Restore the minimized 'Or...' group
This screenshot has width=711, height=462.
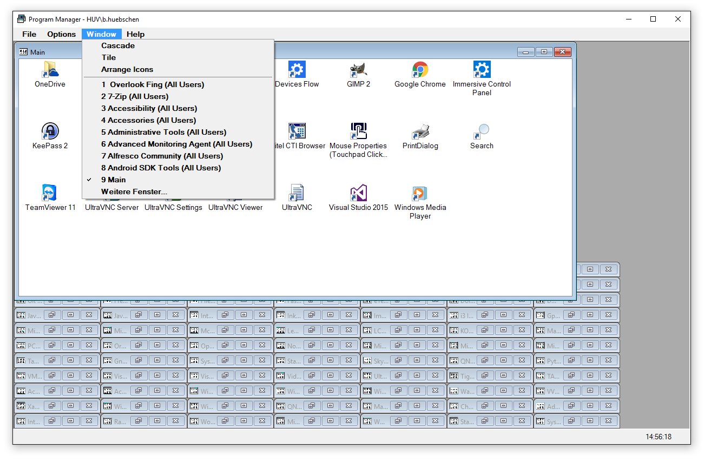(x=139, y=345)
